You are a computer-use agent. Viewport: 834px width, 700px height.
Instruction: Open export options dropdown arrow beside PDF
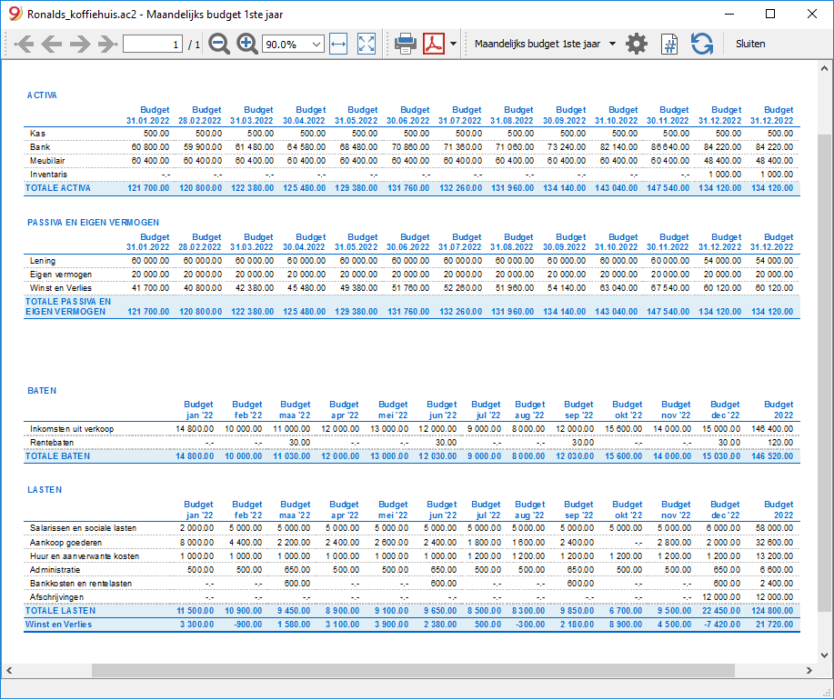(453, 45)
